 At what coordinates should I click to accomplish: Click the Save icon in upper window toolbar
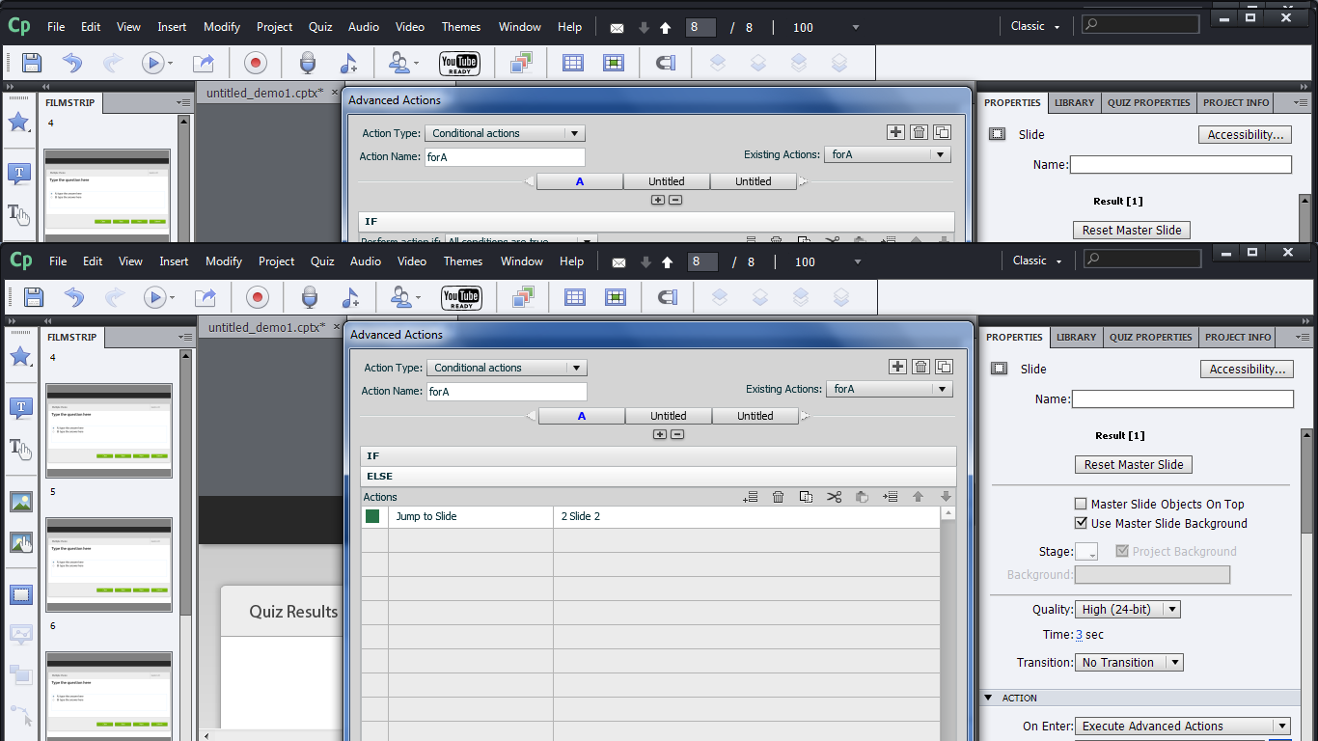tap(32, 63)
